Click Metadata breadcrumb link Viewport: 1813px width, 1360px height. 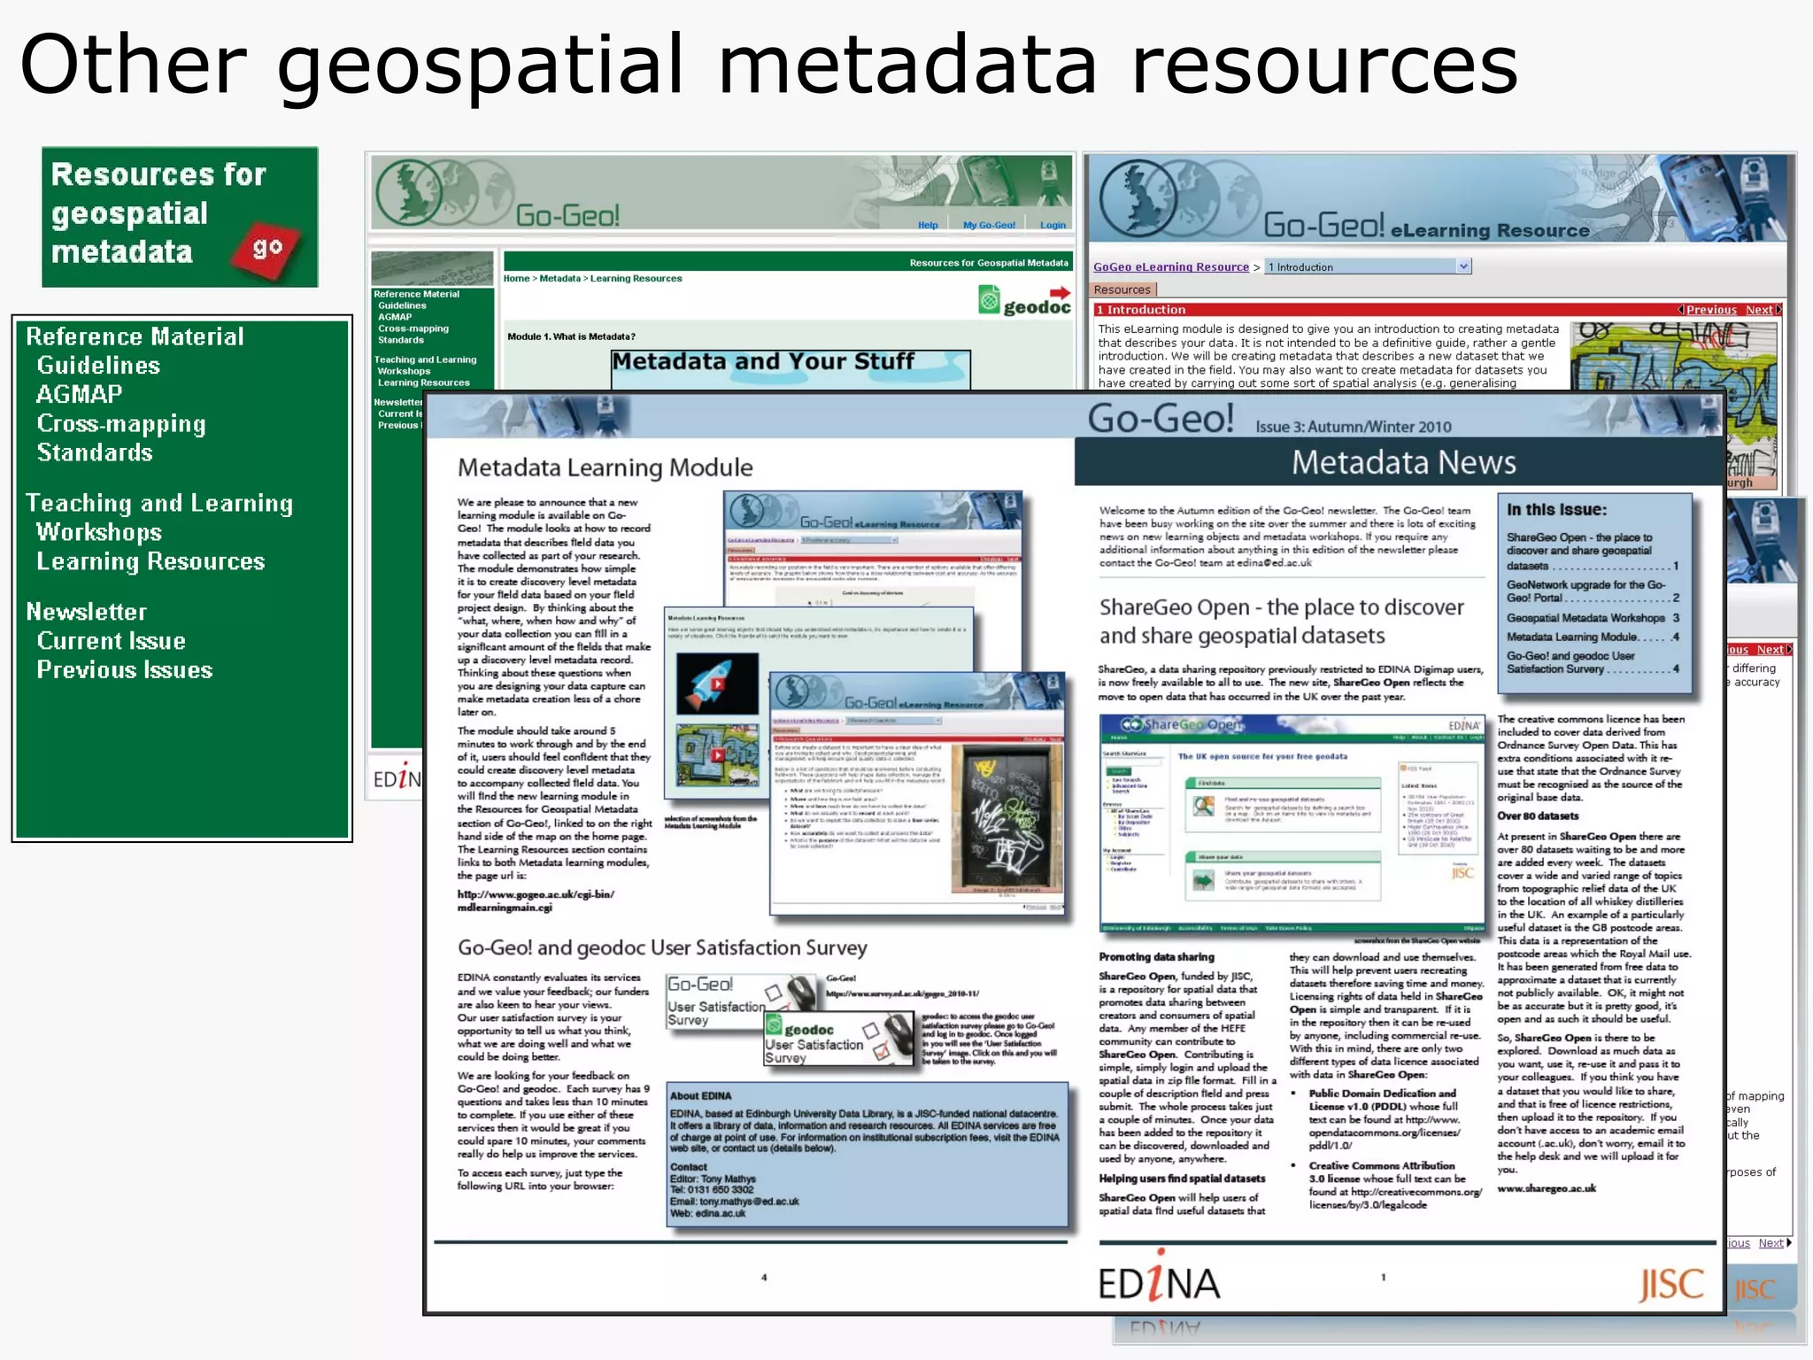click(x=559, y=278)
